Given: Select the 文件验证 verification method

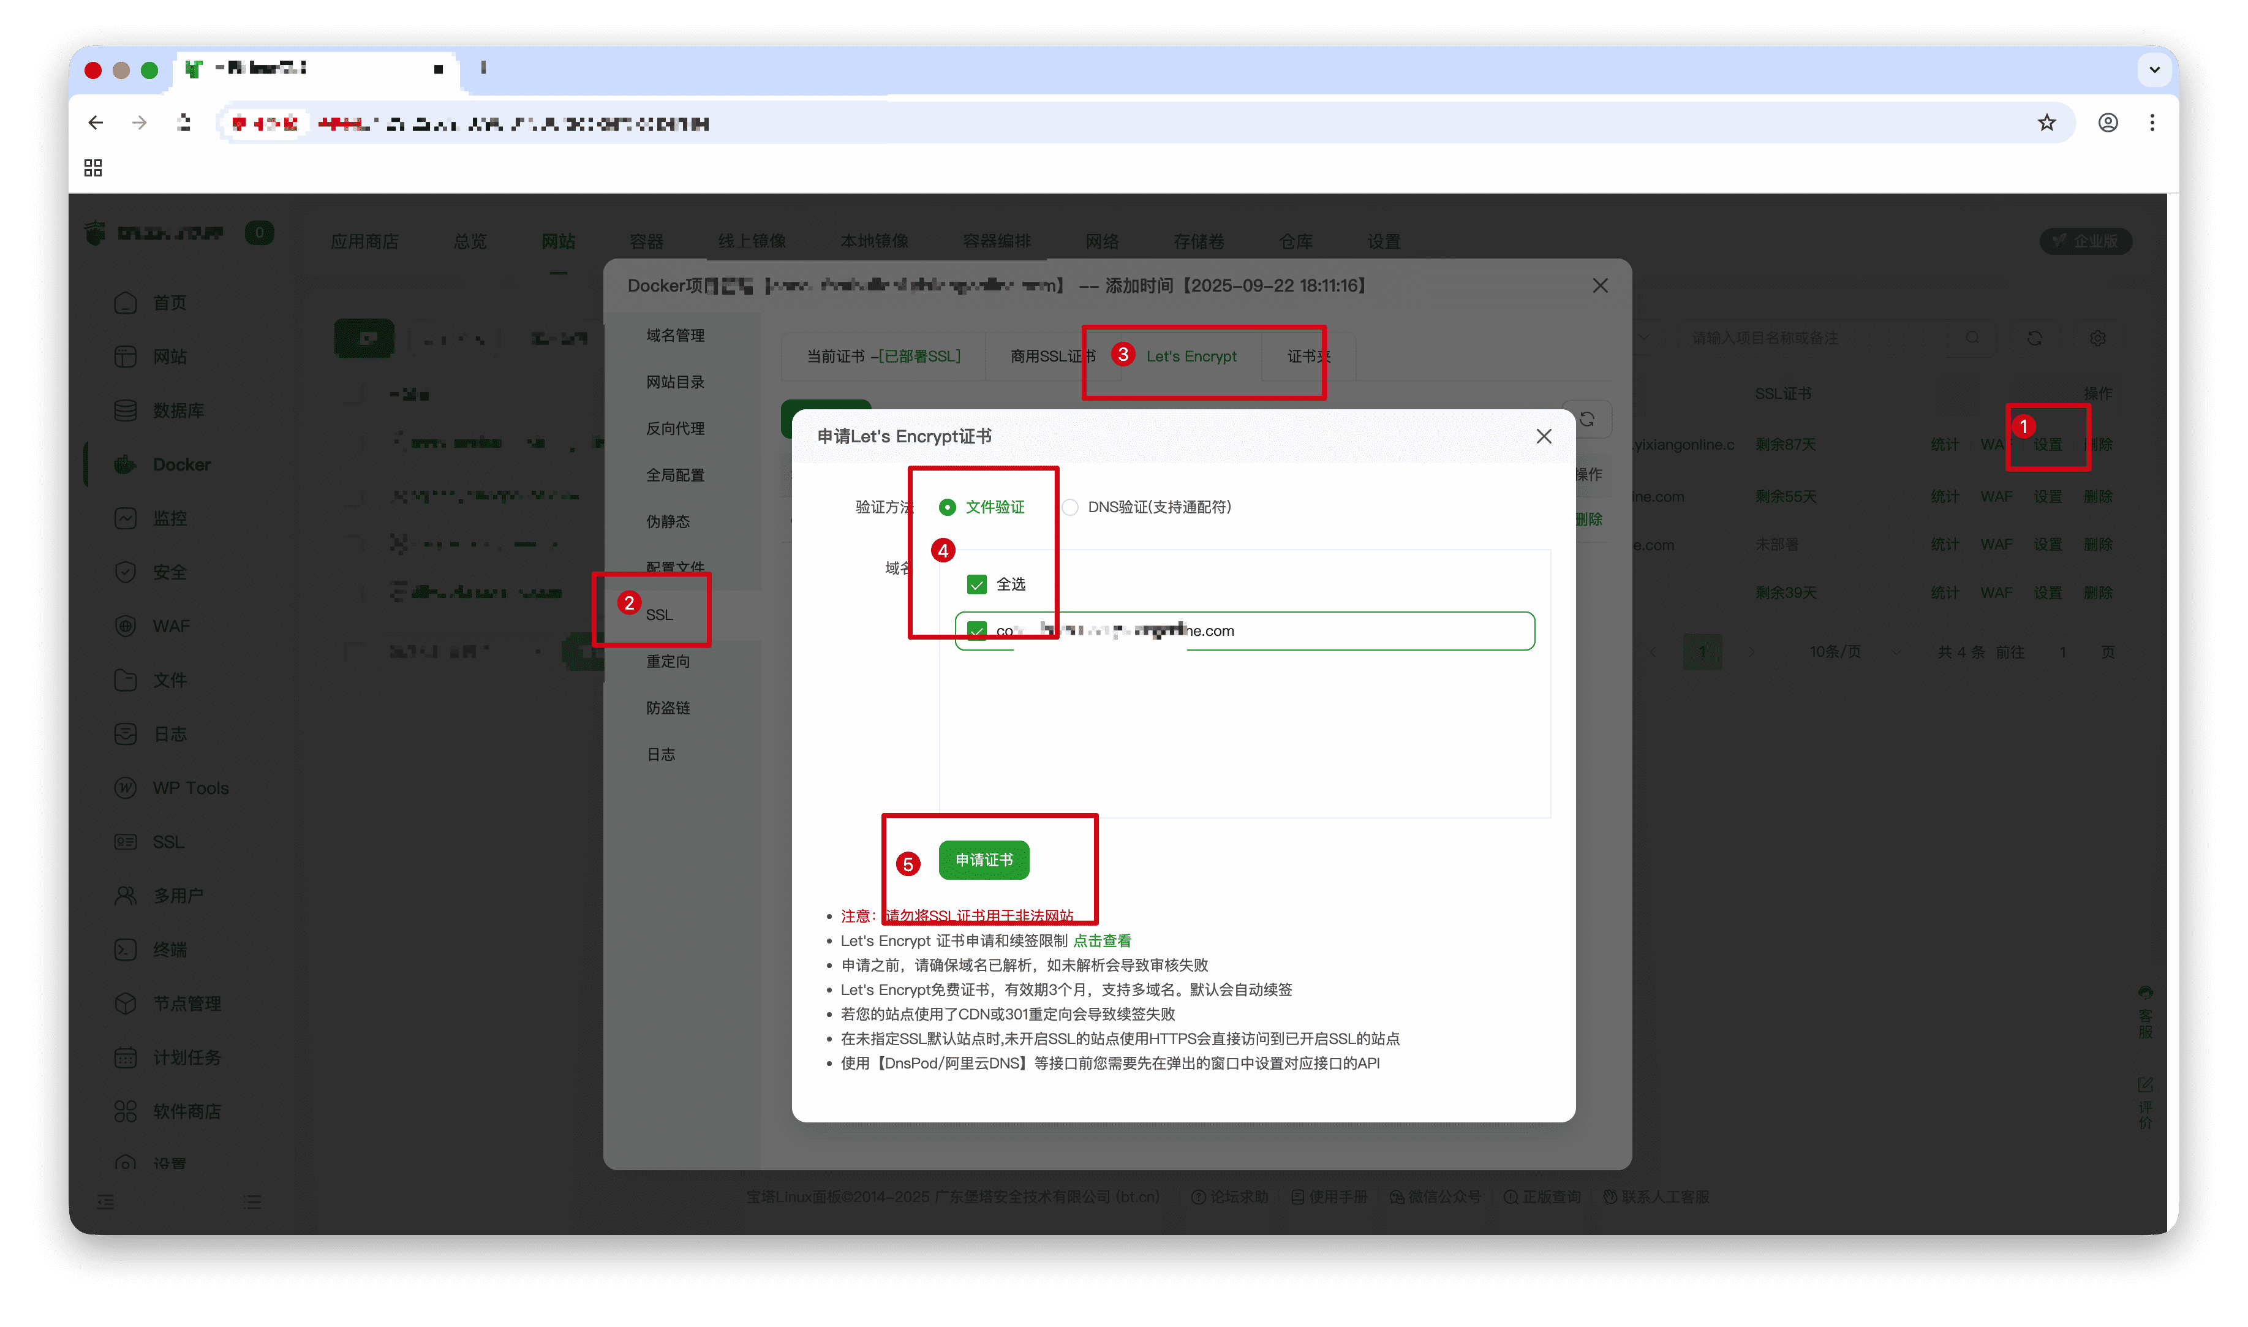Looking at the screenshot, I should pos(946,507).
